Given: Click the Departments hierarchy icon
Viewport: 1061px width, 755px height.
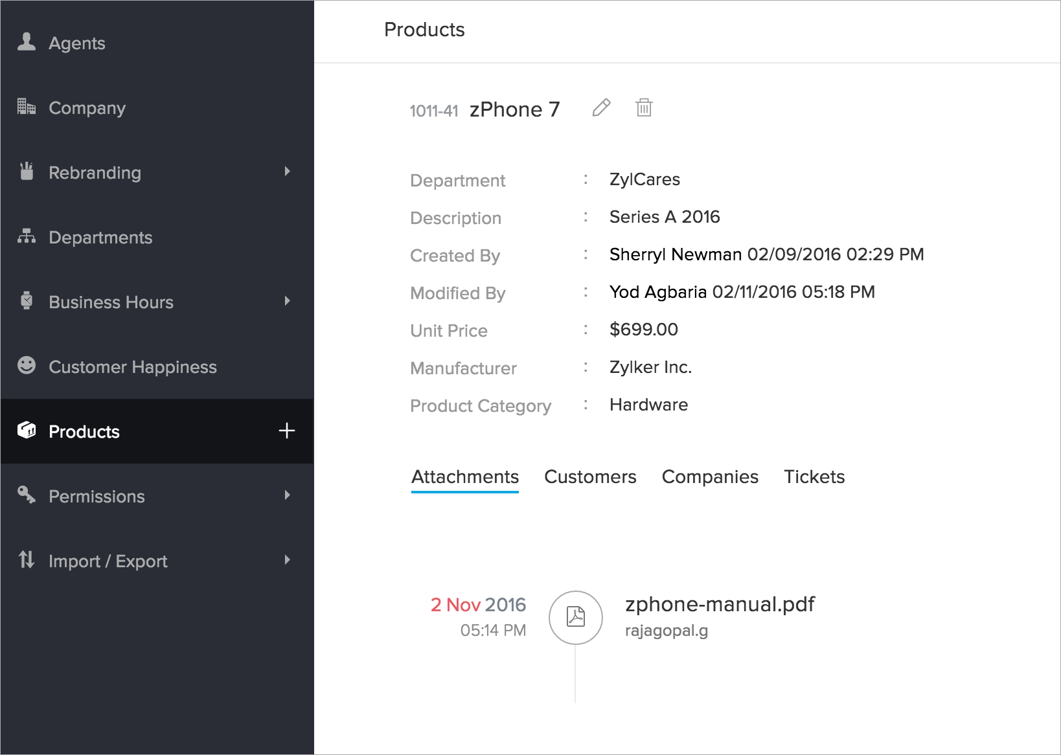Looking at the screenshot, I should (27, 236).
